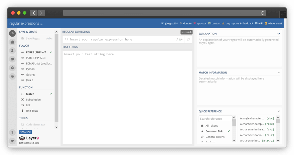Screen dimensions: 294x155
Task: Click the Save Regex button
Action: 36,39
